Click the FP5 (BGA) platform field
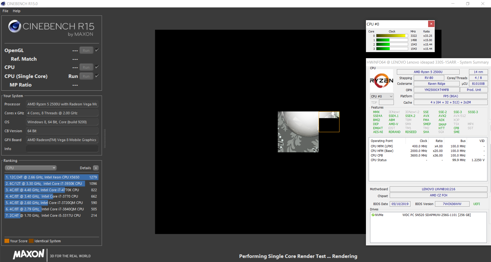 [451, 96]
